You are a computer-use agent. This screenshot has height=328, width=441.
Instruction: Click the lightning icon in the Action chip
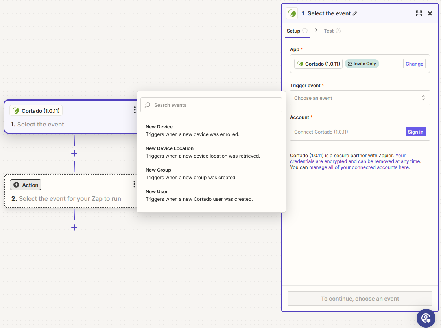[16, 185]
